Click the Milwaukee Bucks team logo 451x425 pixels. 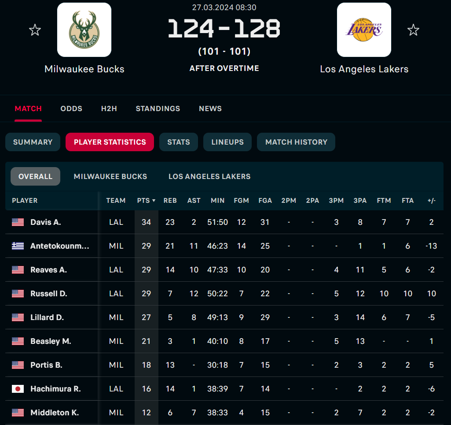(84, 30)
